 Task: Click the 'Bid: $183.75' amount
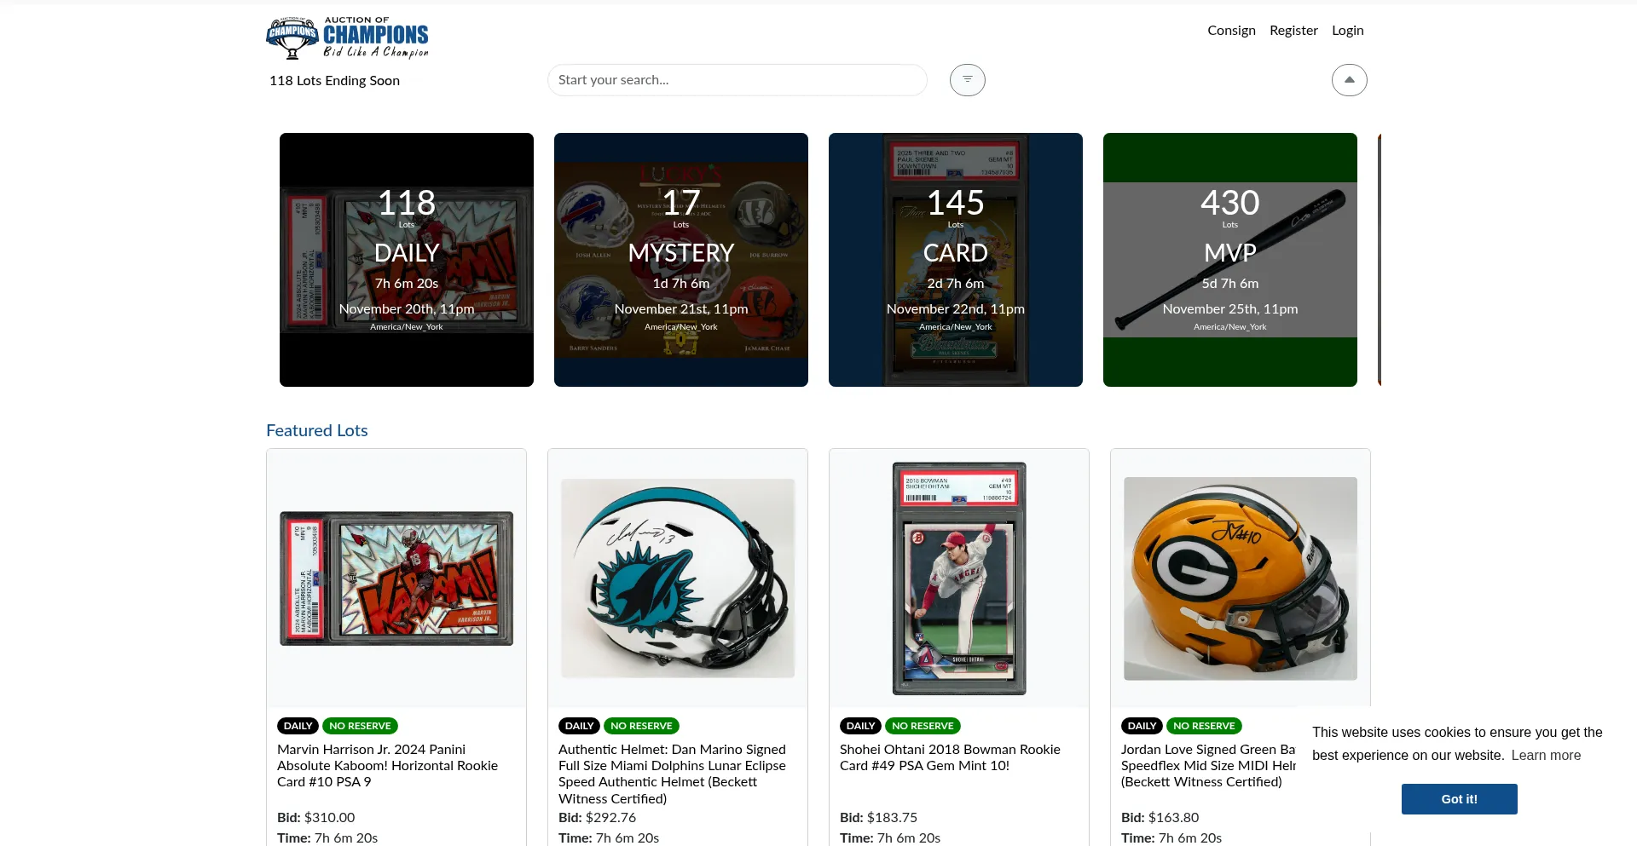tap(879, 818)
